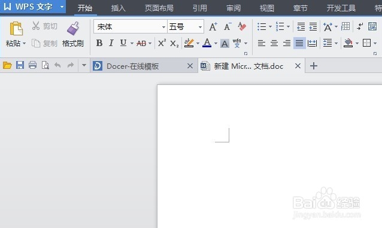Open the line spacing dropdown arrow
This screenshot has height=228, width=382.
pyautogui.click(x=336, y=43)
